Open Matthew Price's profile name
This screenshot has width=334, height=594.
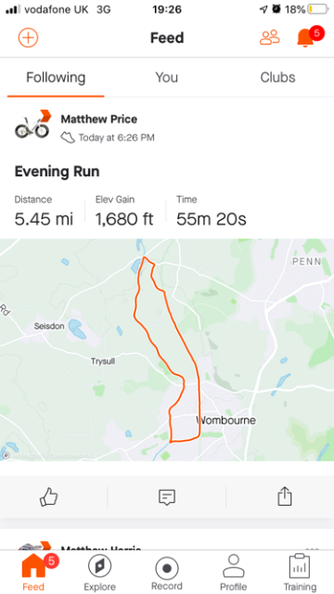click(99, 119)
